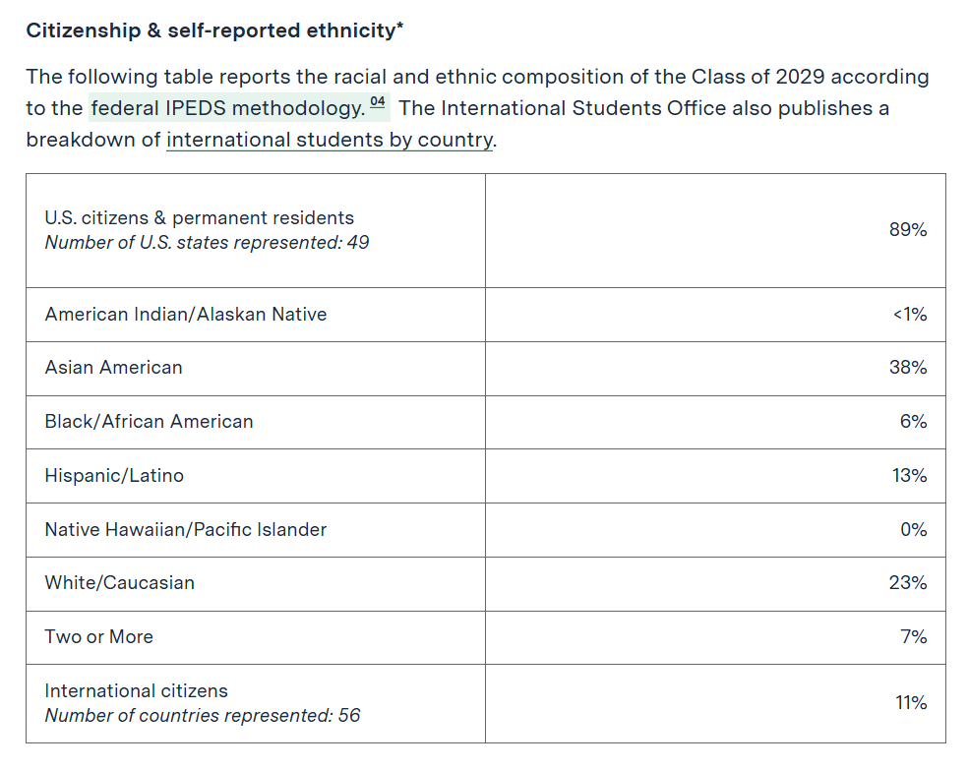Select the Two or More row label
This screenshot has width=968, height=770.
(x=99, y=637)
